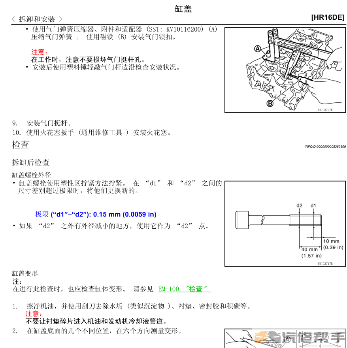Click the section header "拆卸和安装"
This screenshot has width=347, height=348.
(37, 19)
